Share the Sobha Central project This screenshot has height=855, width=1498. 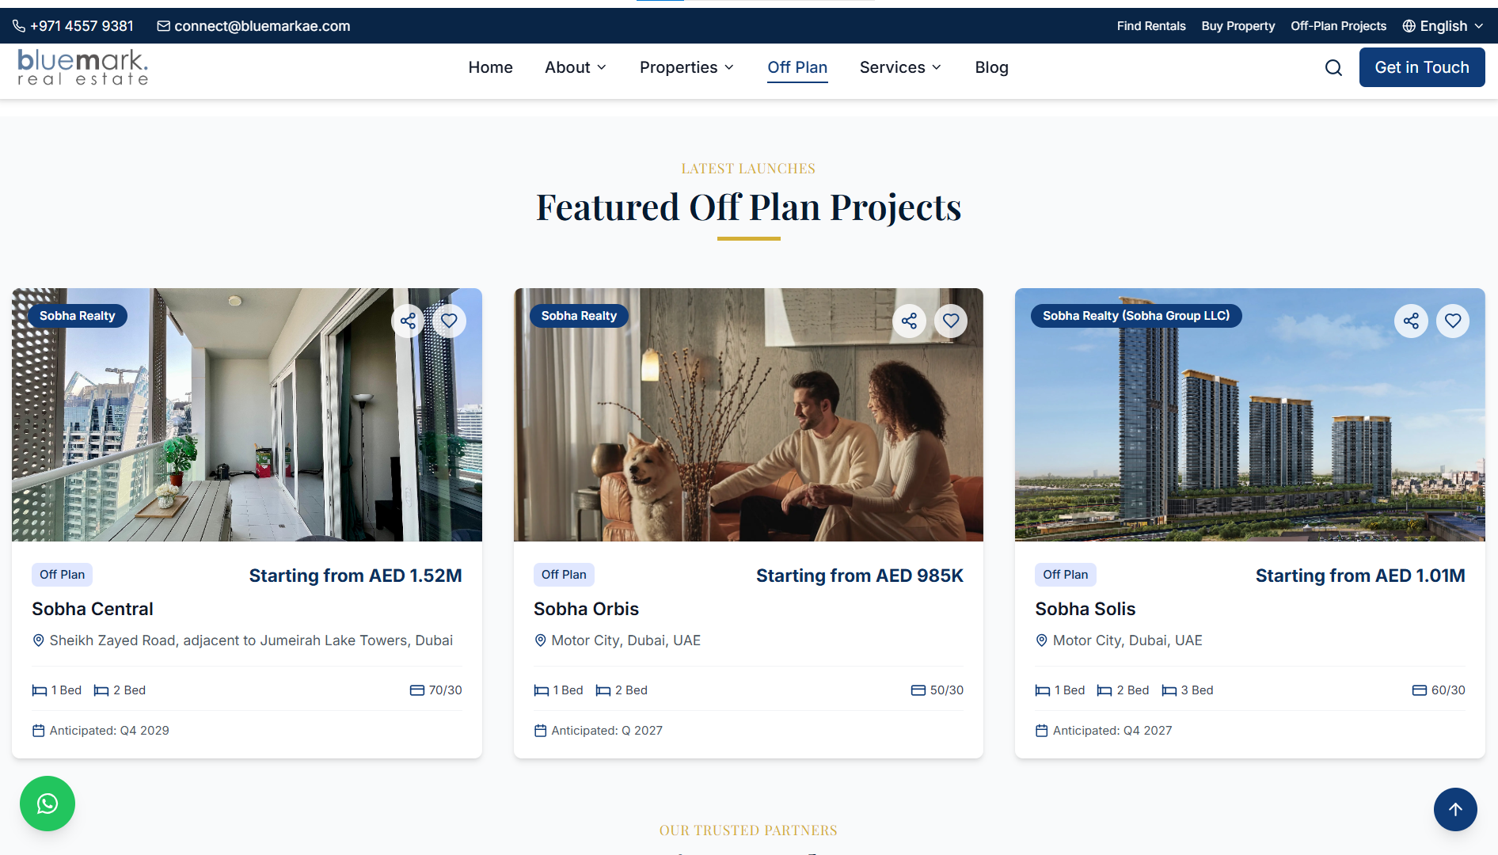click(407, 321)
